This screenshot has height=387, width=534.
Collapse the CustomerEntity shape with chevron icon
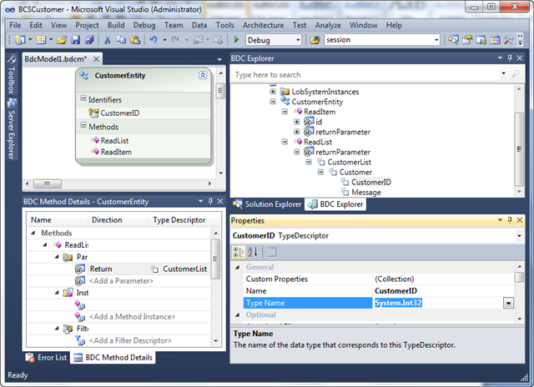(203, 75)
